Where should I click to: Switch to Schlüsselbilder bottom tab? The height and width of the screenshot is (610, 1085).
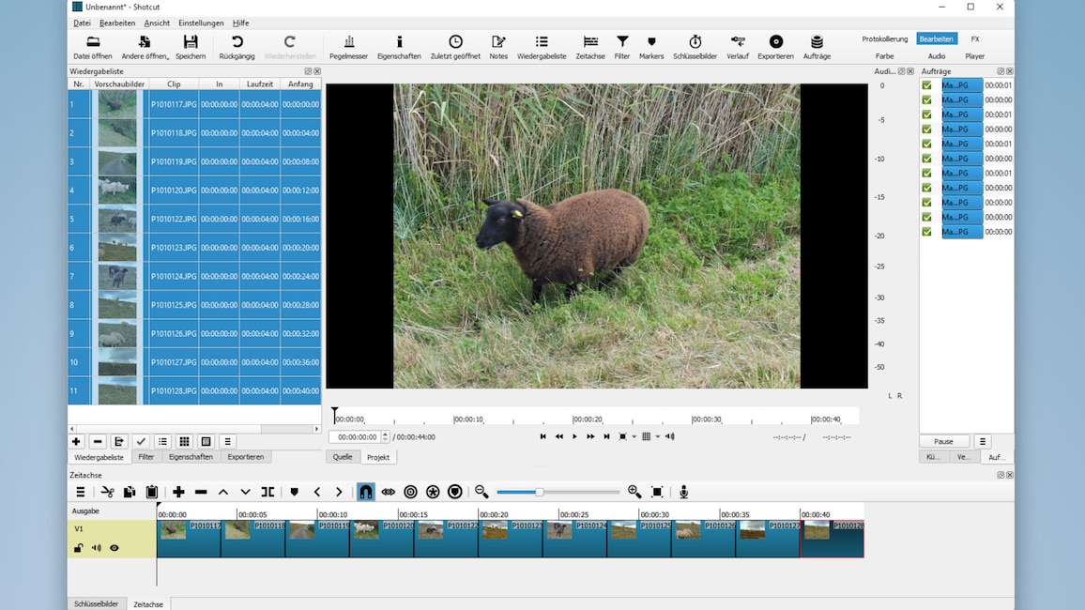click(96, 603)
